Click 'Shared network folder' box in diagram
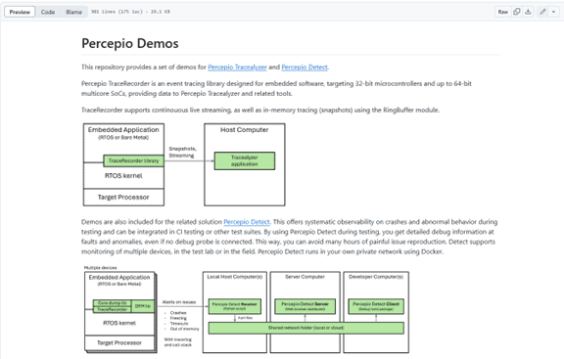 (306, 328)
